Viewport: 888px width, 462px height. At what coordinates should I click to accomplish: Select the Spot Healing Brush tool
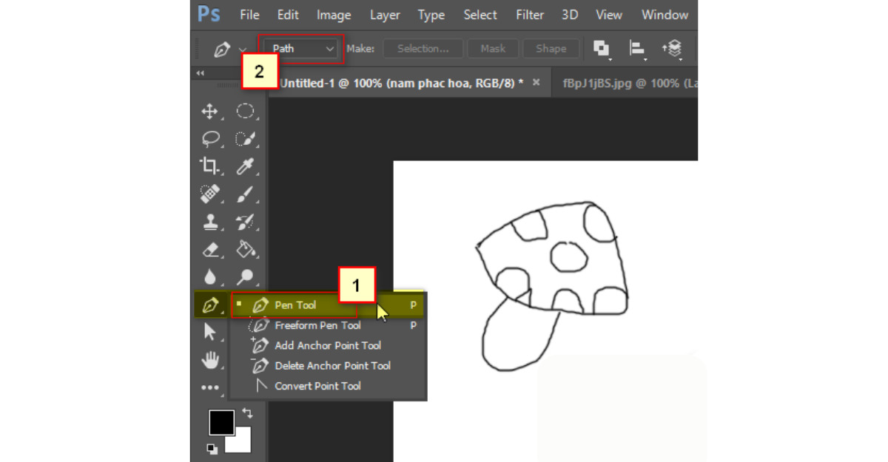[x=210, y=194]
